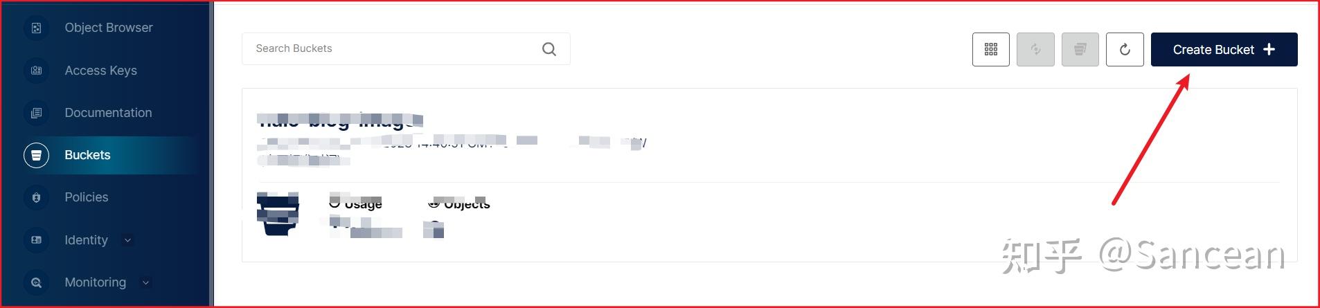The image size is (1320, 308).
Task: Expand the Monitoring submenu chevron
Action: tap(145, 282)
